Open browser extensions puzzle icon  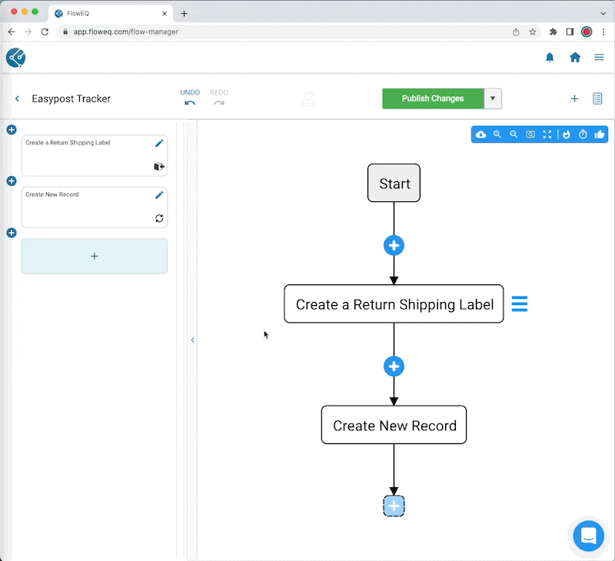pyautogui.click(x=553, y=32)
